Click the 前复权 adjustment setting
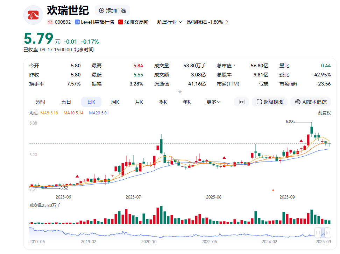340x254 pixels. (x=324, y=113)
